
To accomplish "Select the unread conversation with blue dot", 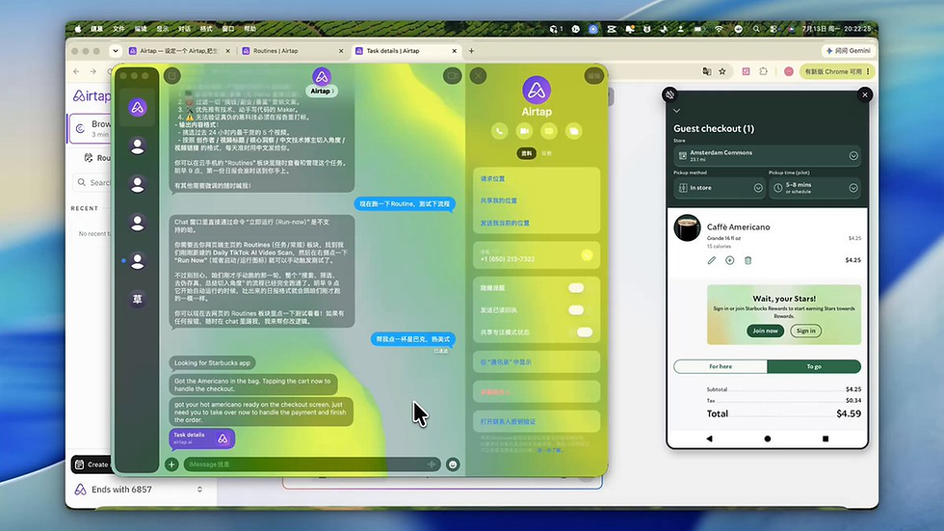I will pos(137,261).
